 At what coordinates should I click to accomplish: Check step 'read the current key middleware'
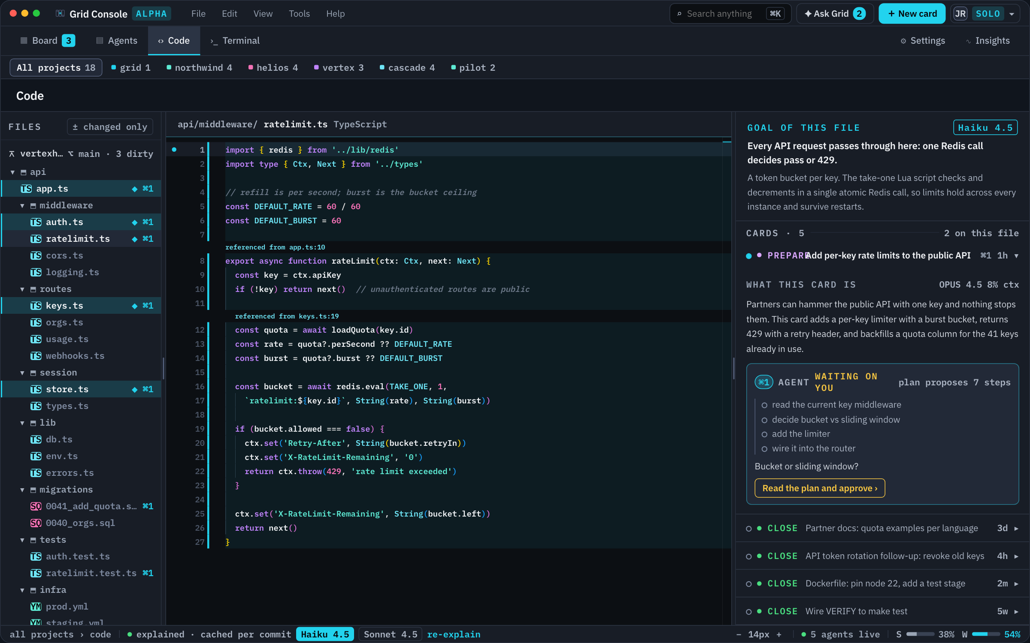(764, 405)
